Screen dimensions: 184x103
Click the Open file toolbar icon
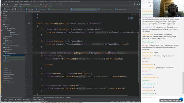2,4
